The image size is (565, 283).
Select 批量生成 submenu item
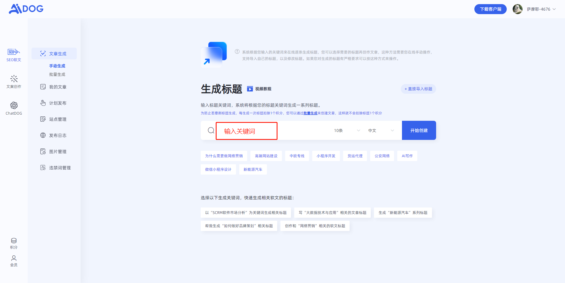[57, 74]
